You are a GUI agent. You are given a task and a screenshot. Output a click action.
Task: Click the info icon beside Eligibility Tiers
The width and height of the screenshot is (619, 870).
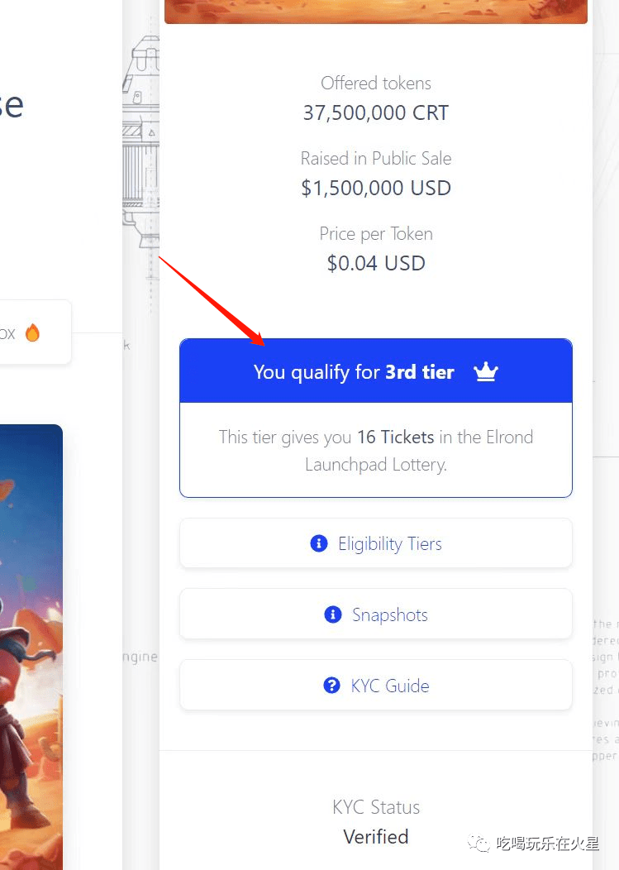(x=320, y=543)
